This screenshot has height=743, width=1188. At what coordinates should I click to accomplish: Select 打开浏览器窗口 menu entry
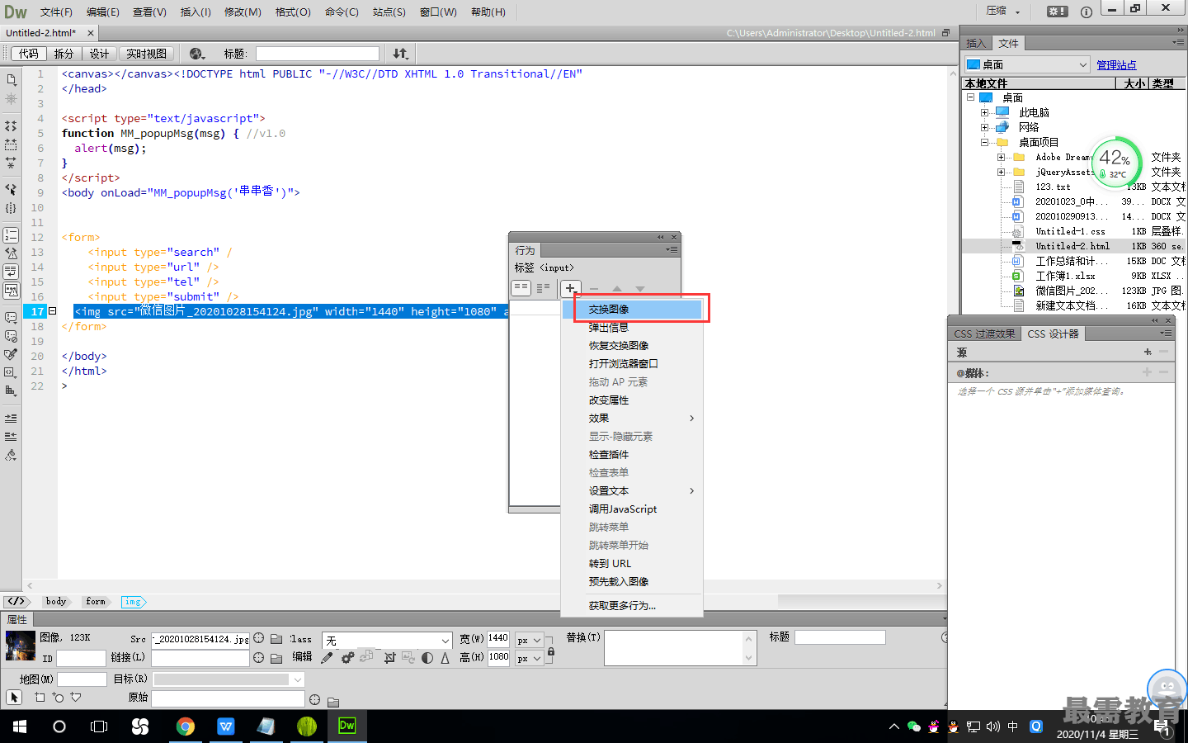633,364
